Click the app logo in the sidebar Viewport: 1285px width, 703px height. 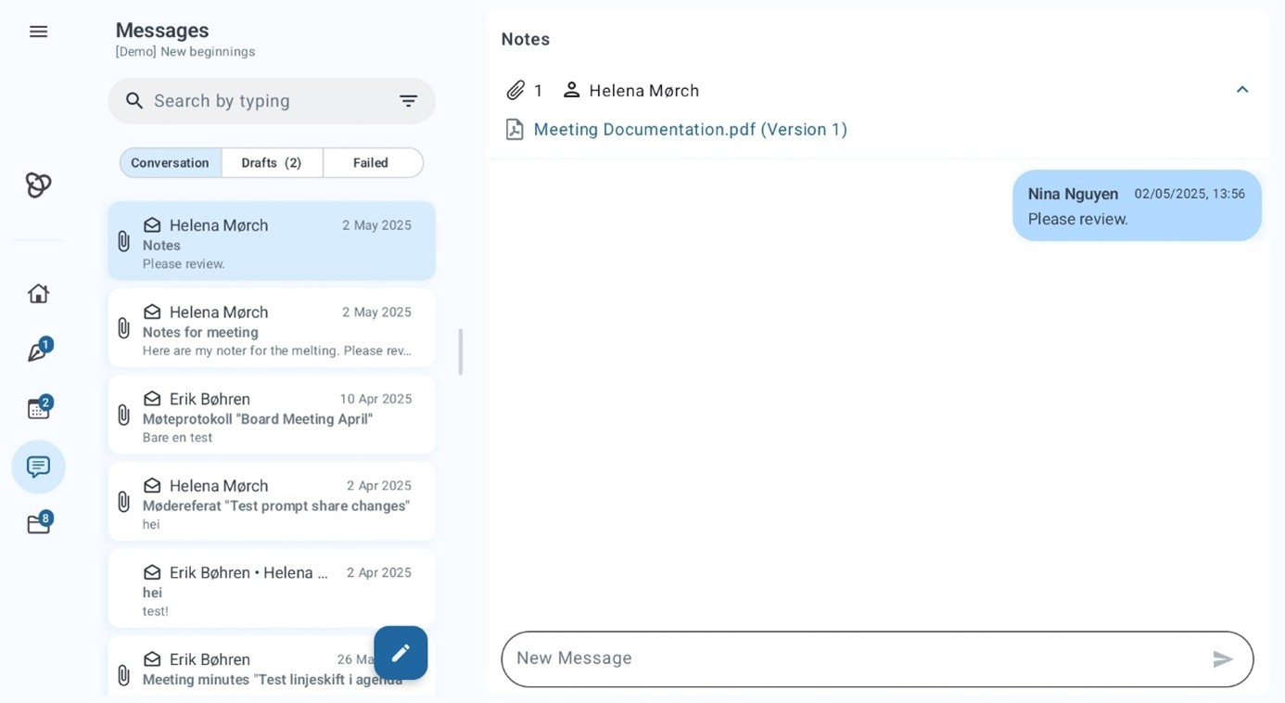pos(38,185)
